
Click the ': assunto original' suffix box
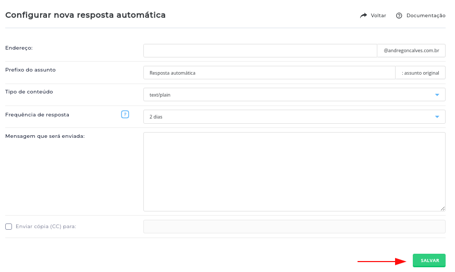[x=421, y=73]
